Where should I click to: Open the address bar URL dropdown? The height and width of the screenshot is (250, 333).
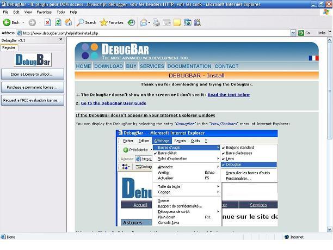point(293,33)
